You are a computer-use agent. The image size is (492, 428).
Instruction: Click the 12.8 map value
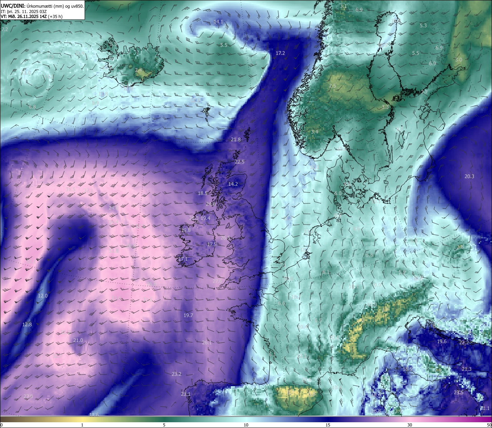(27, 324)
